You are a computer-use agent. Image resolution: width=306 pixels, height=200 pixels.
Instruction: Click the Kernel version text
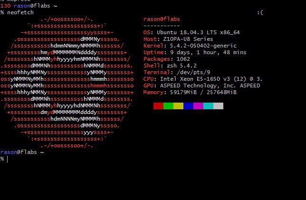click(x=203, y=46)
